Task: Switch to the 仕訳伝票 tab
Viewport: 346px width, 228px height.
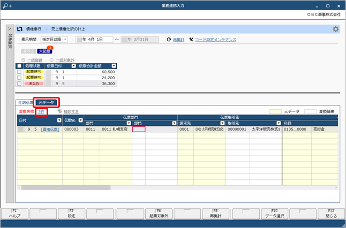Action: click(25, 103)
